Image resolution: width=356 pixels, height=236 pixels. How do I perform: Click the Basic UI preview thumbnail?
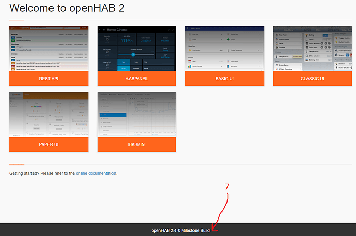point(224,49)
